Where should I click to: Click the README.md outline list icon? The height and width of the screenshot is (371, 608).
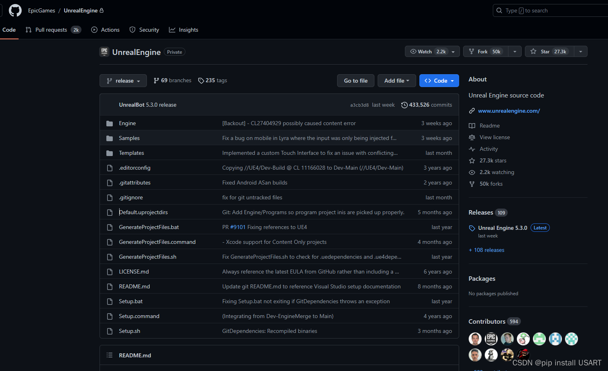(x=110, y=355)
